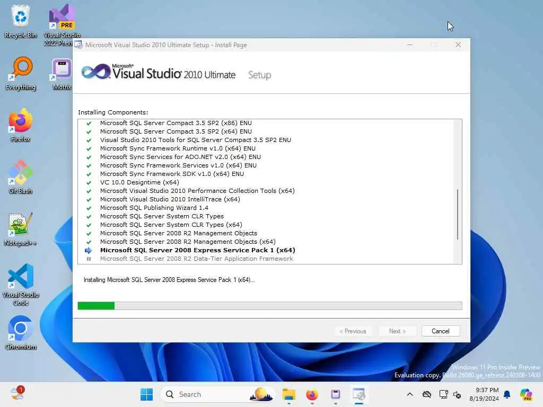Click checkmark next to SQL Publishing Wizard 1.4
The height and width of the screenshot is (407, 543).
(x=89, y=208)
